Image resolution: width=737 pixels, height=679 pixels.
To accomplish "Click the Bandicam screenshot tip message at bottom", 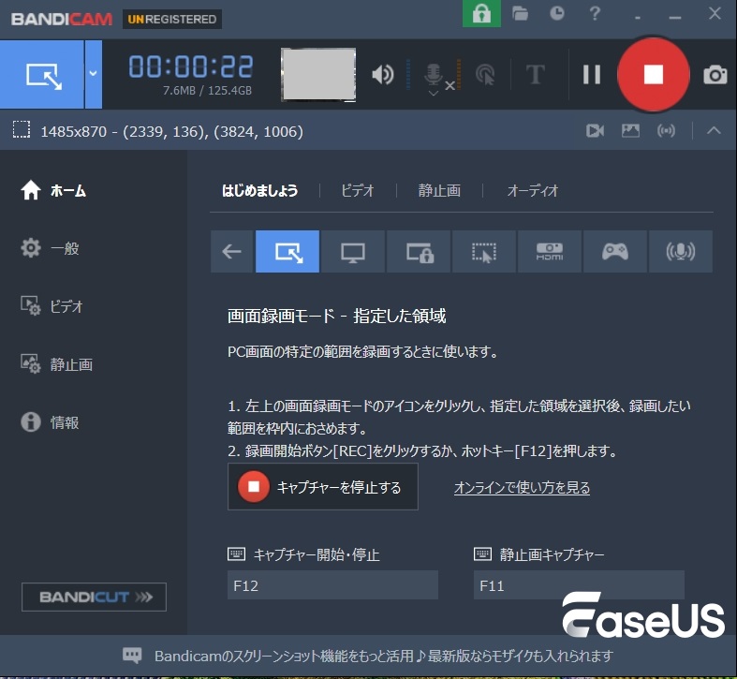I will click(x=384, y=656).
